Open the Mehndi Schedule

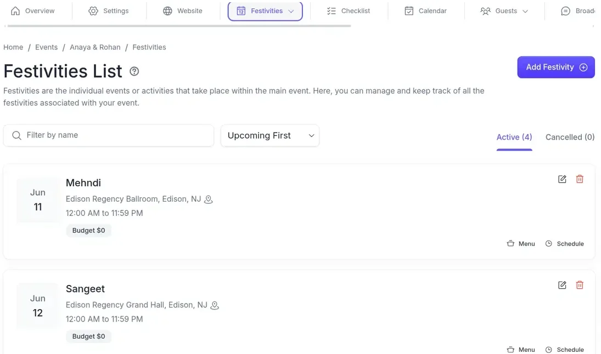[x=565, y=244]
